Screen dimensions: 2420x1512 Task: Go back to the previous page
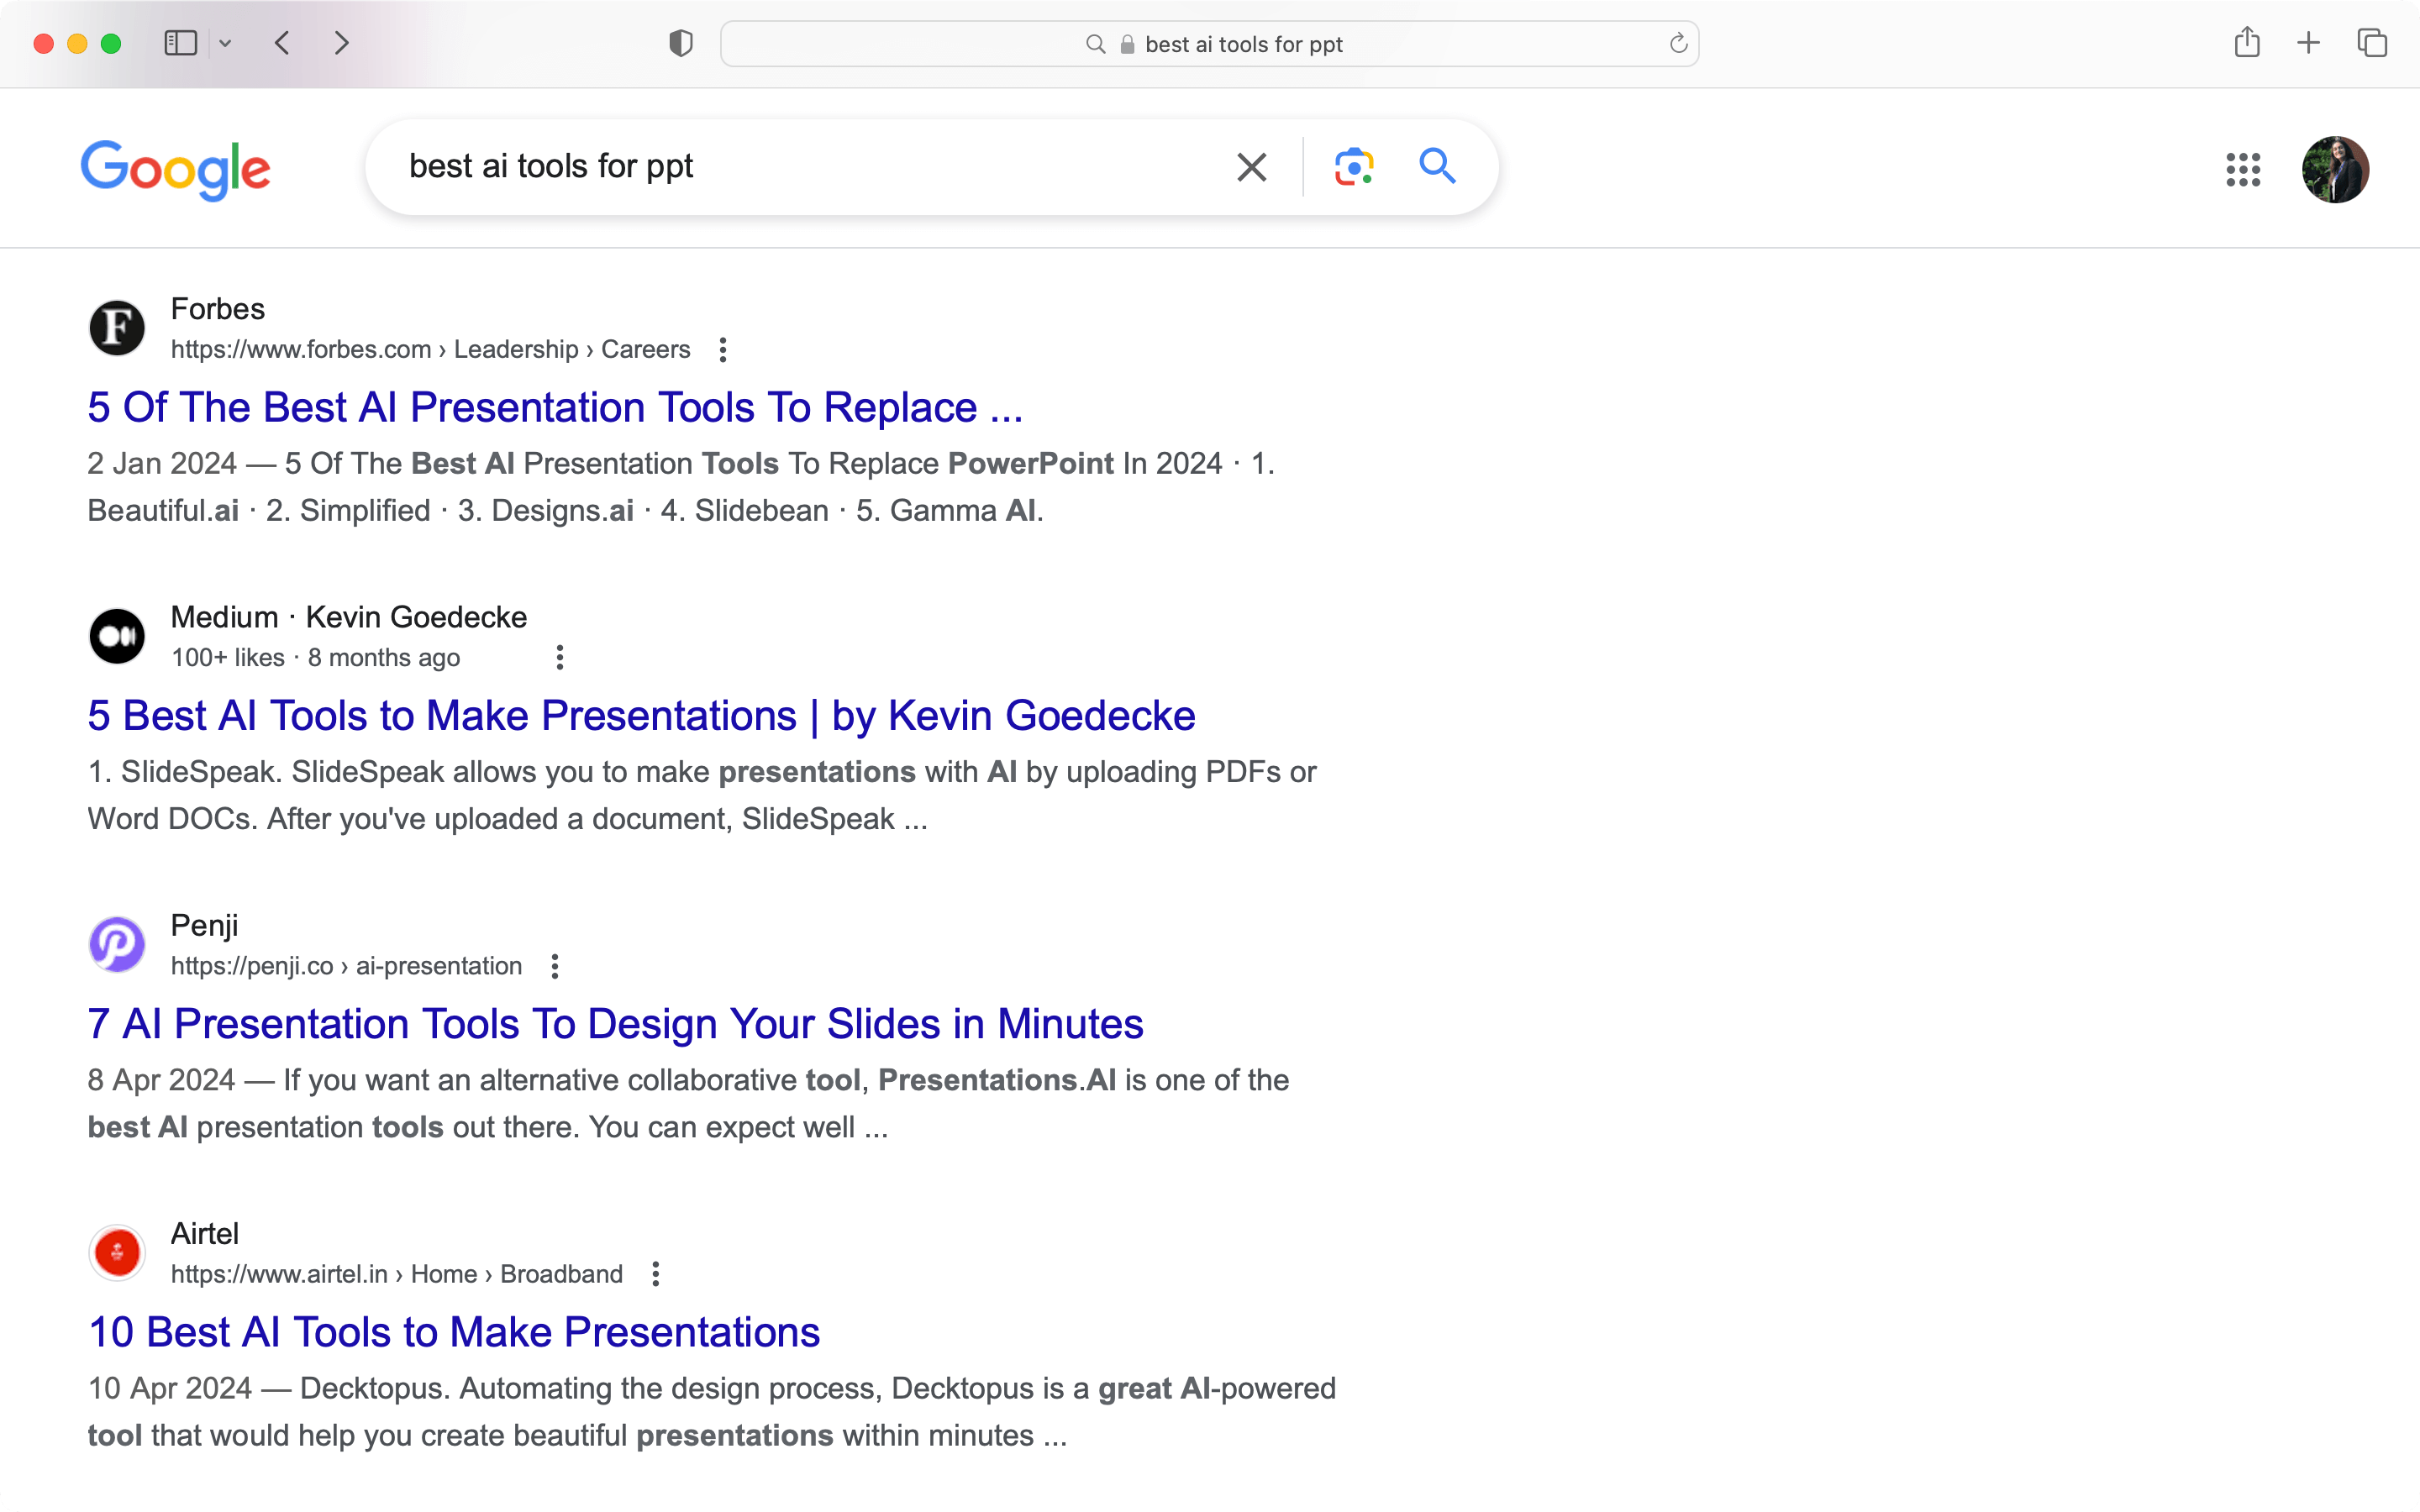(283, 43)
